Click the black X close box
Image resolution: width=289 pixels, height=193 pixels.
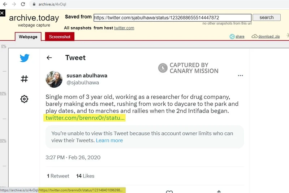[x=2, y=13]
